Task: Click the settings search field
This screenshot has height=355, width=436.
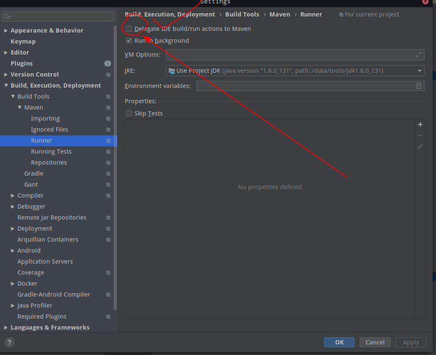Action: click(58, 16)
